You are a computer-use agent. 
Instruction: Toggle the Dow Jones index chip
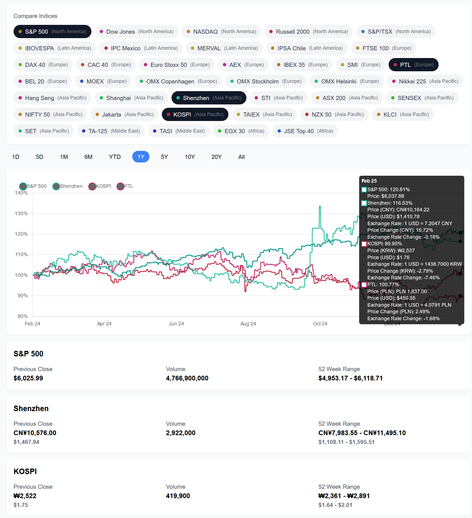[136, 31]
